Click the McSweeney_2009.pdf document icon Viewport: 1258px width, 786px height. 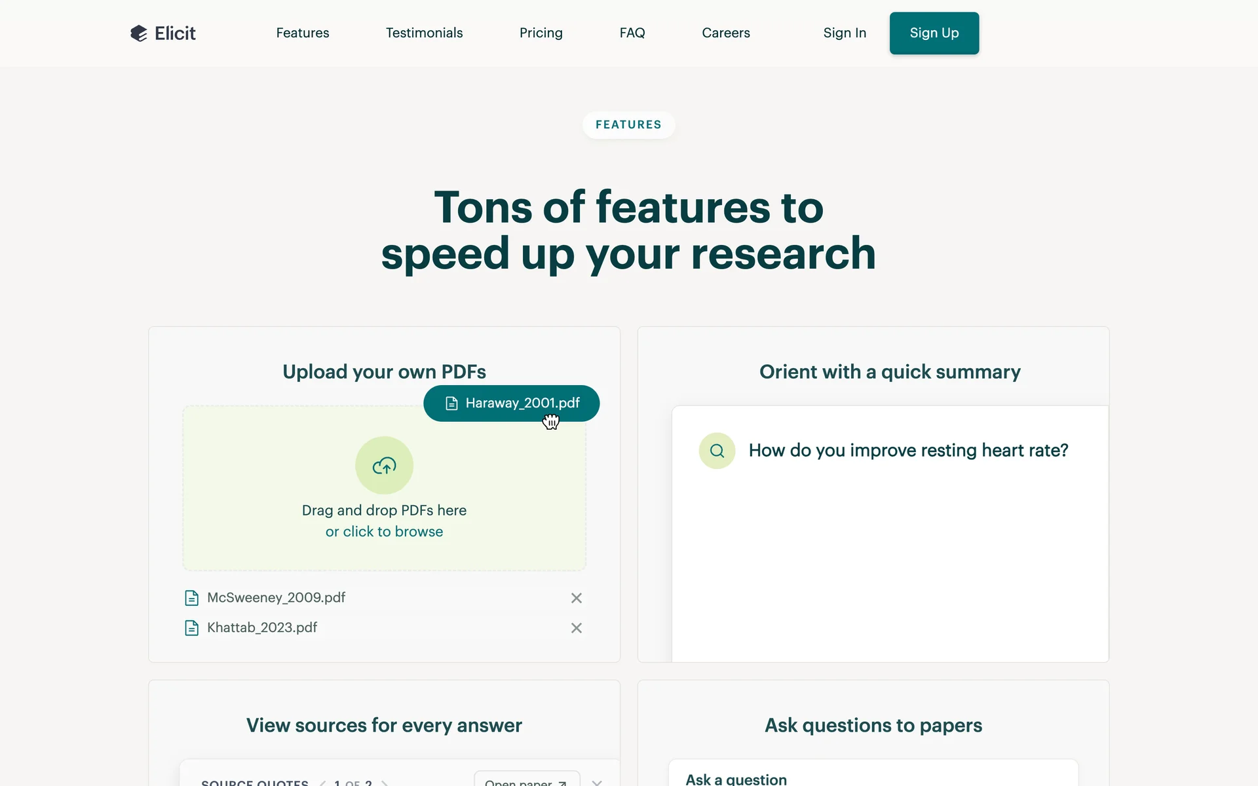(191, 598)
